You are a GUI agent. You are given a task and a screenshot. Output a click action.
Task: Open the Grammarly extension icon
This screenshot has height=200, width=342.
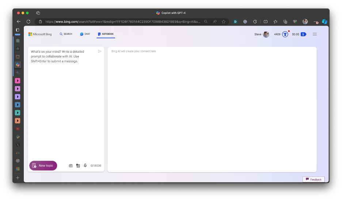(245, 21)
